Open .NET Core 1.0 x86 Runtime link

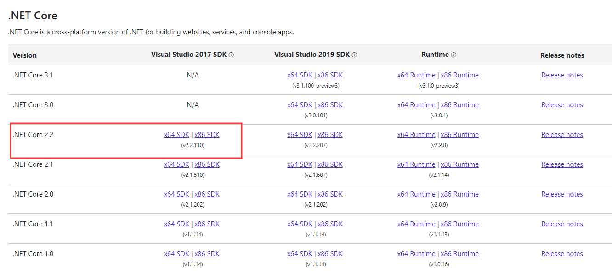(x=459, y=254)
